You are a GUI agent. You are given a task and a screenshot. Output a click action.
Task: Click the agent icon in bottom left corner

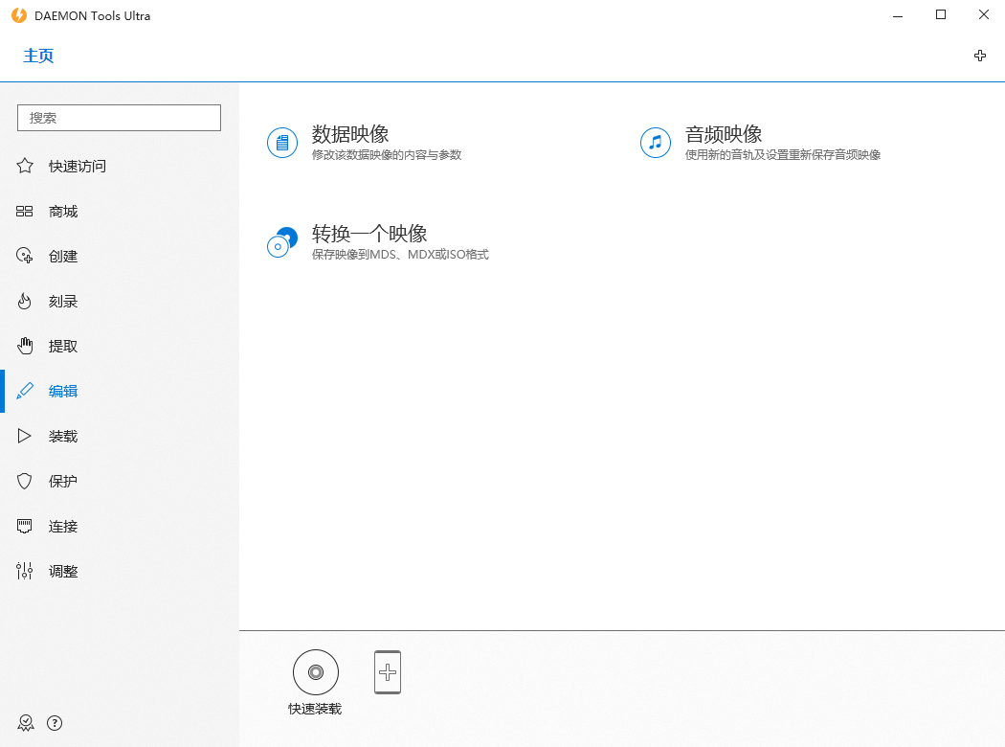point(26,723)
